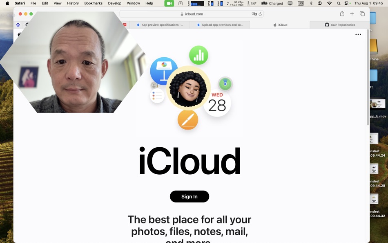This screenshot has height=243, width=388.
Task: Switch to the Your Repositories tab
Action: pos(341,25)
